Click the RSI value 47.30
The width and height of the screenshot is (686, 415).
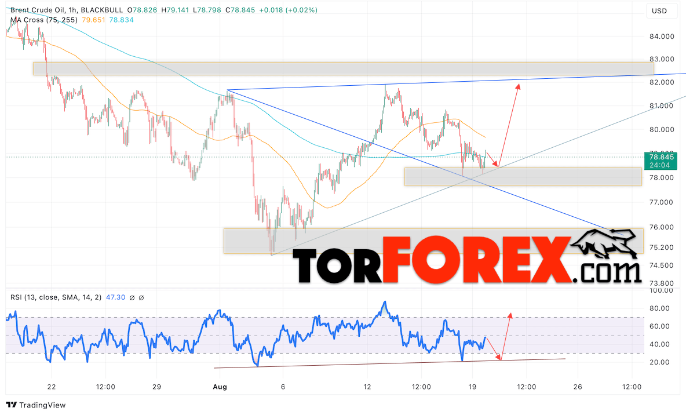tap(115, 297)
